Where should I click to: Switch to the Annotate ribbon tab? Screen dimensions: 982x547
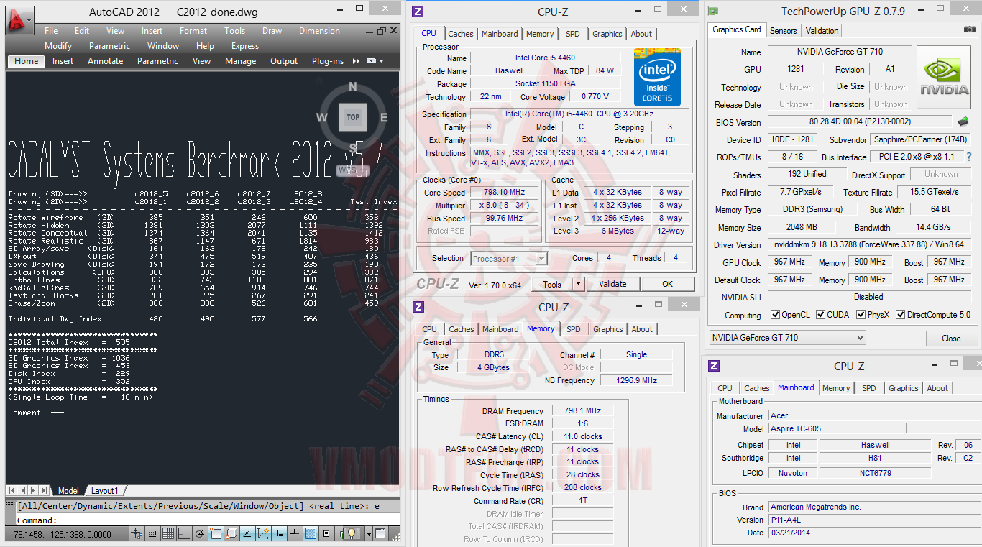(106, 61)
